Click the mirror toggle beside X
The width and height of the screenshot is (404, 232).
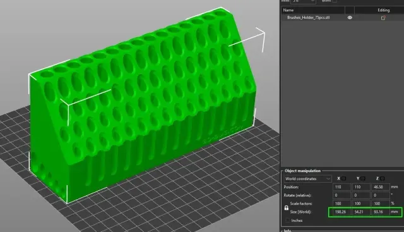coord(343,178)
